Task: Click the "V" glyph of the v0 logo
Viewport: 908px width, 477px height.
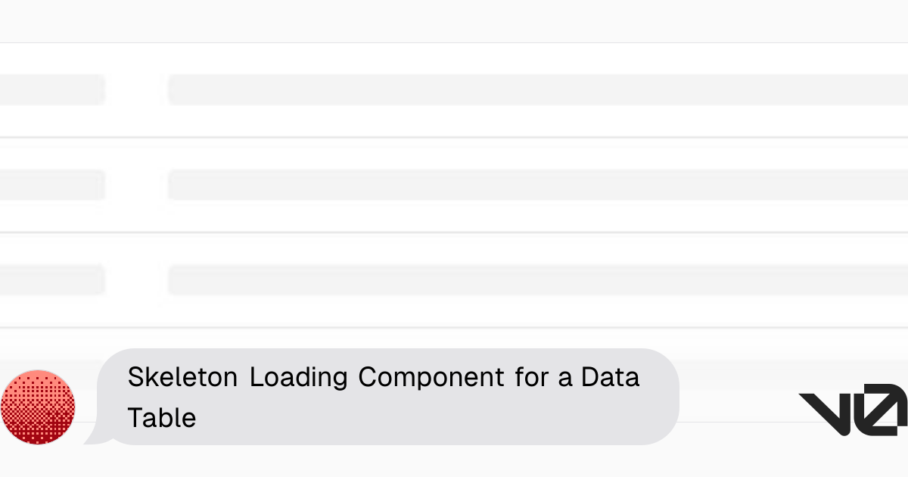Action: pyautogui.click(x=827, y=412)
